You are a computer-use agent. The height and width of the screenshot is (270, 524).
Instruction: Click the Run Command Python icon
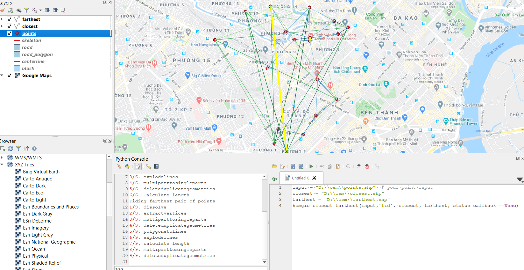(127, 166)
